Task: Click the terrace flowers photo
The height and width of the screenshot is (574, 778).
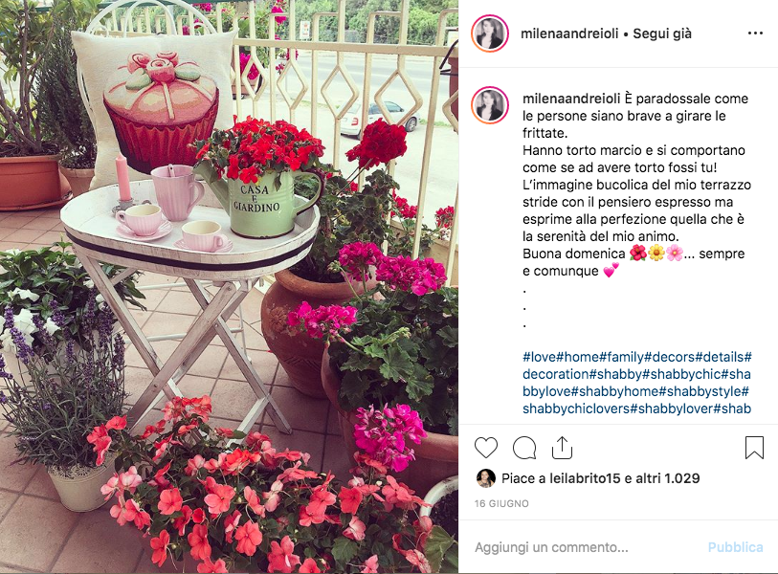Action: (229, 287)
